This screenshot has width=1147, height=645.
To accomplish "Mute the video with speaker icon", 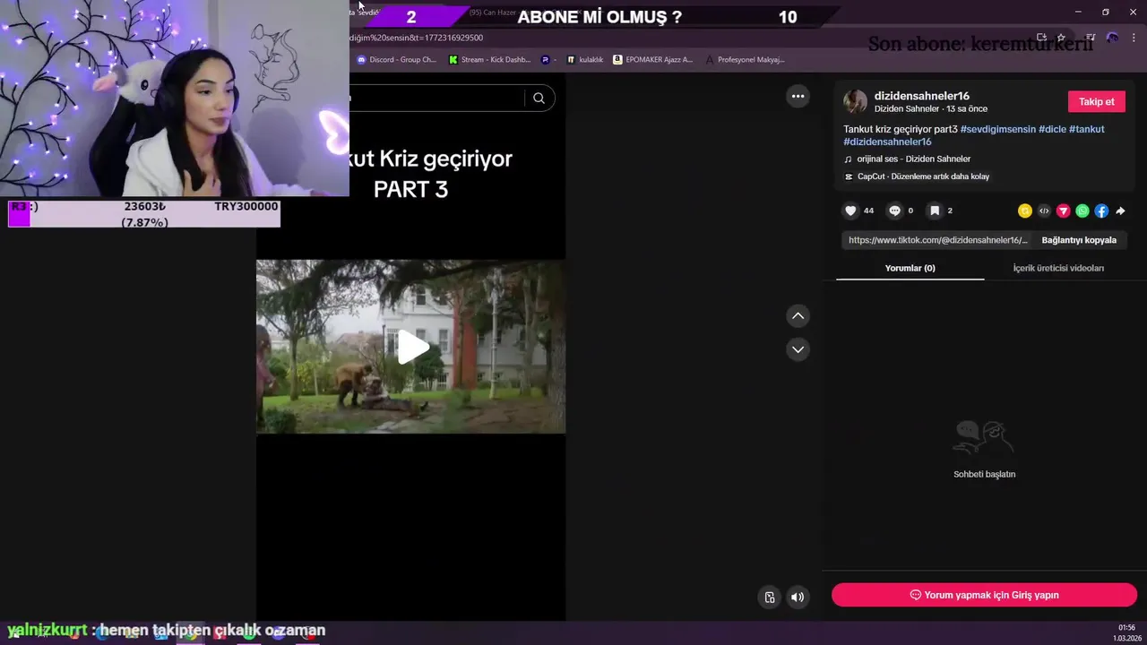I will coord(798,598).
